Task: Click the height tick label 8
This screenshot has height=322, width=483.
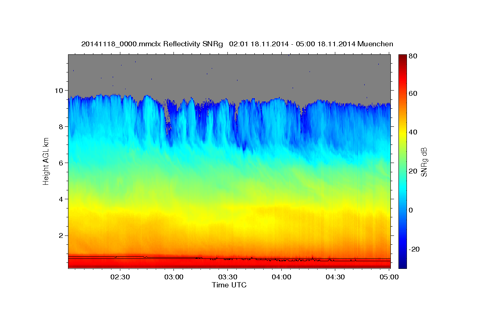Action: click(x=62, y=126)
